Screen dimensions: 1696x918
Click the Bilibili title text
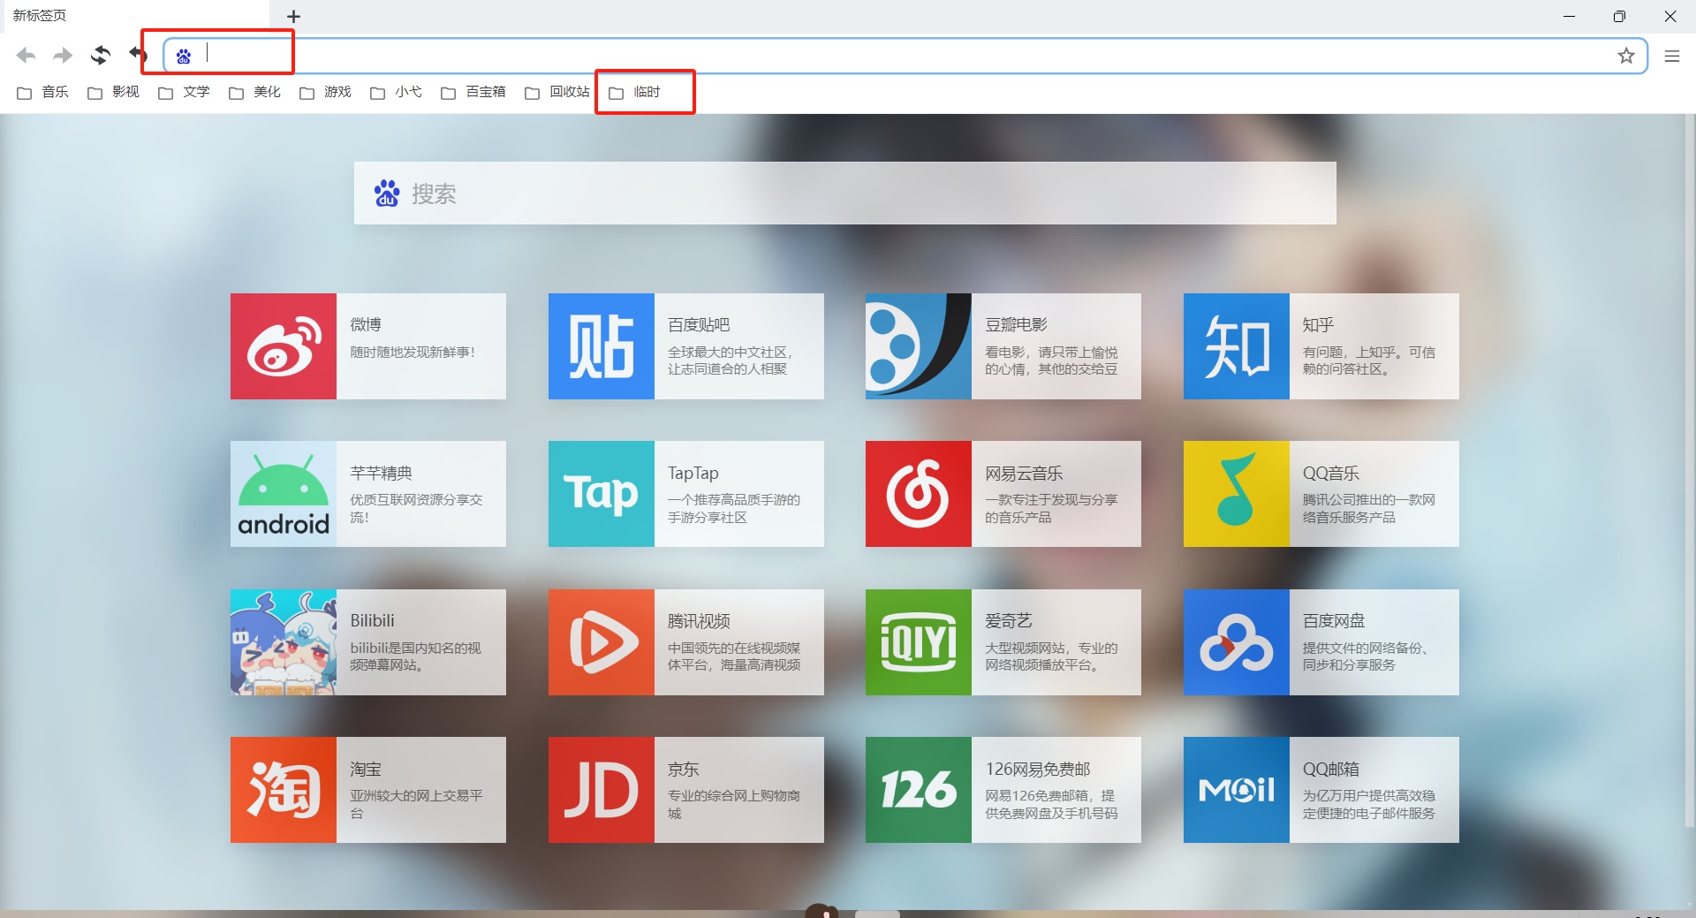(373, 621)
